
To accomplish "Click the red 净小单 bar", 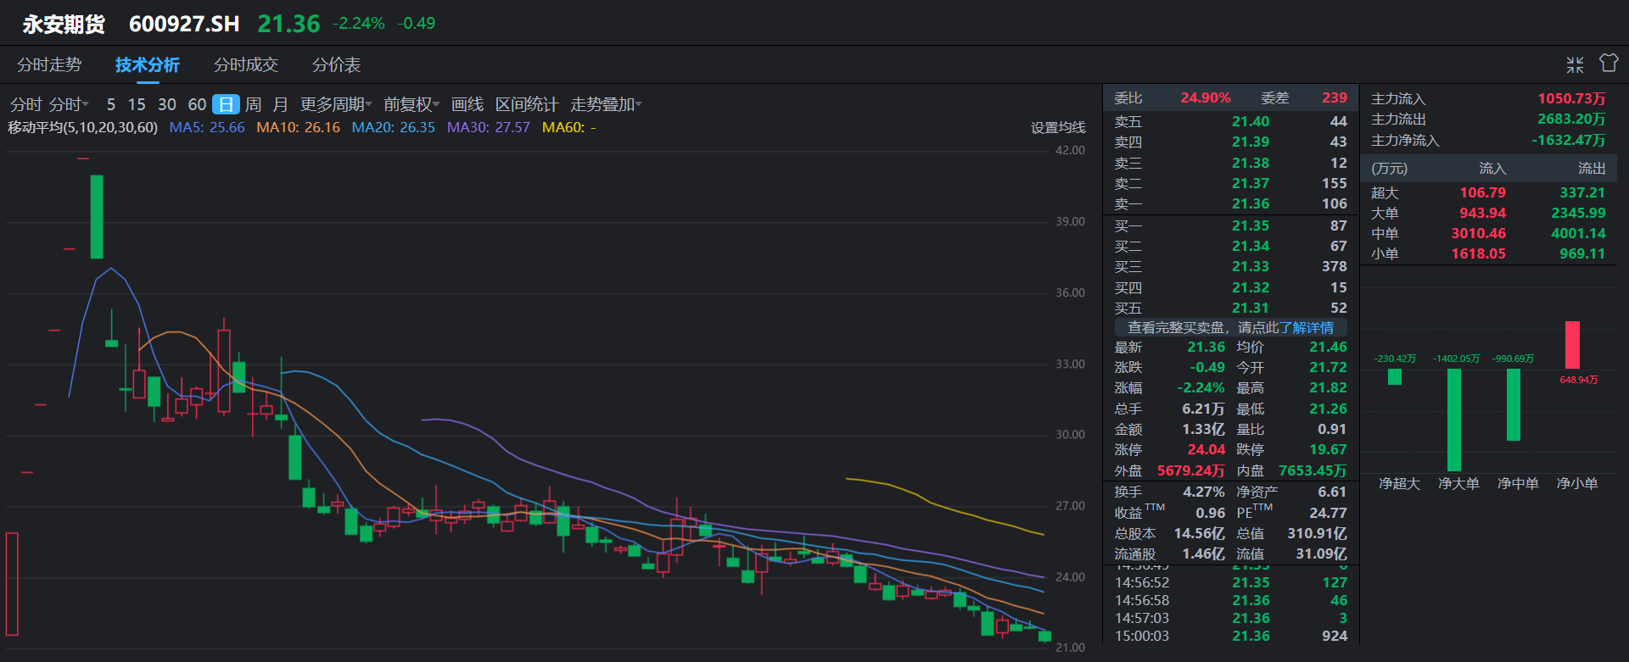I will [1572, 344].
